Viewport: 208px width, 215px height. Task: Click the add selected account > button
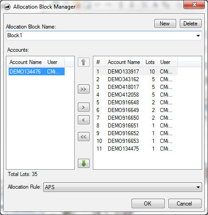tap(84, 107)
